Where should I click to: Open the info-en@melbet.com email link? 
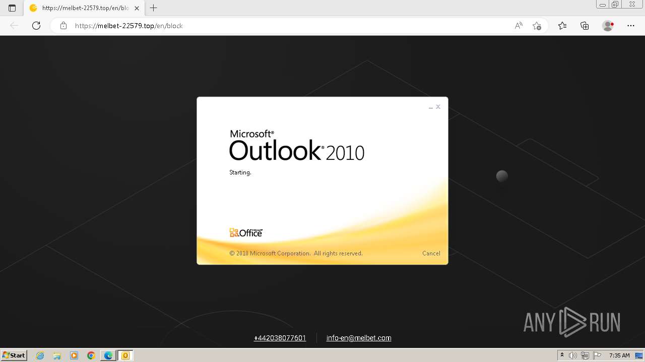pos(359,338)
